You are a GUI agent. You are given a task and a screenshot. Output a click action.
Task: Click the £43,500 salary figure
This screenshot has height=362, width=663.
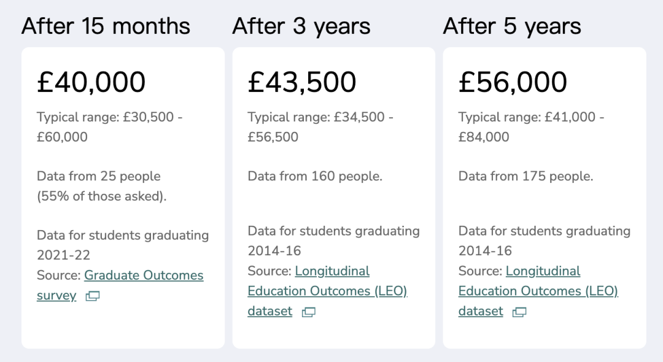pyautogui.click(x=302, y=82)
